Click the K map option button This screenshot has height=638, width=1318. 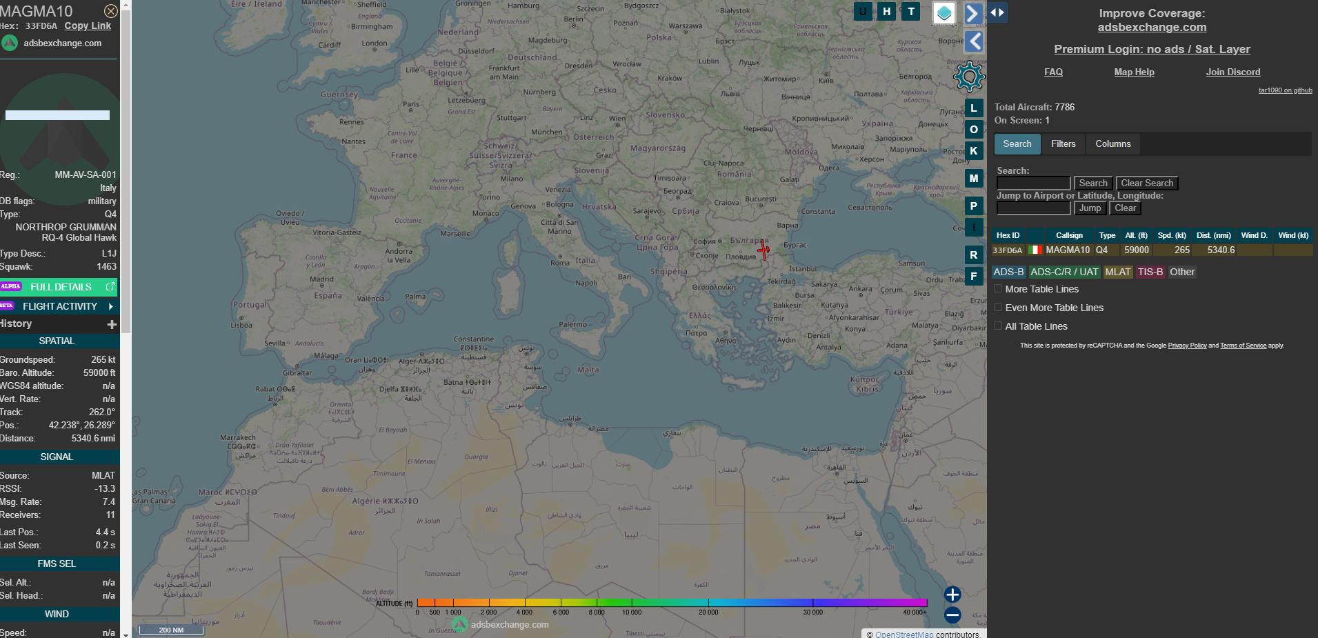(x=973, y=151)
